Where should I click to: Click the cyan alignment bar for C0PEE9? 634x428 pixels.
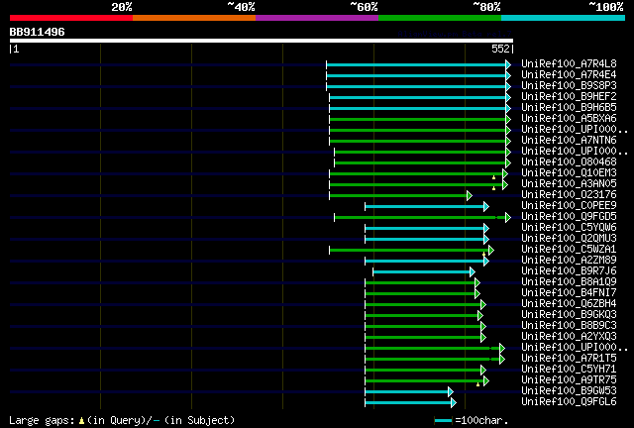(425, 207)
